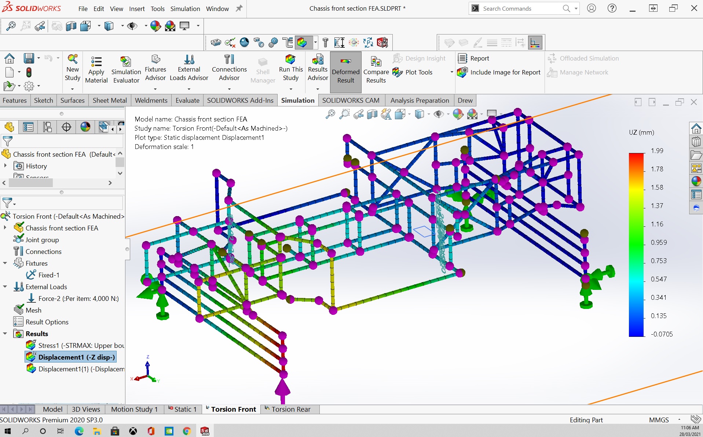
Task: Open the Simulation menu
Action: 185,8
